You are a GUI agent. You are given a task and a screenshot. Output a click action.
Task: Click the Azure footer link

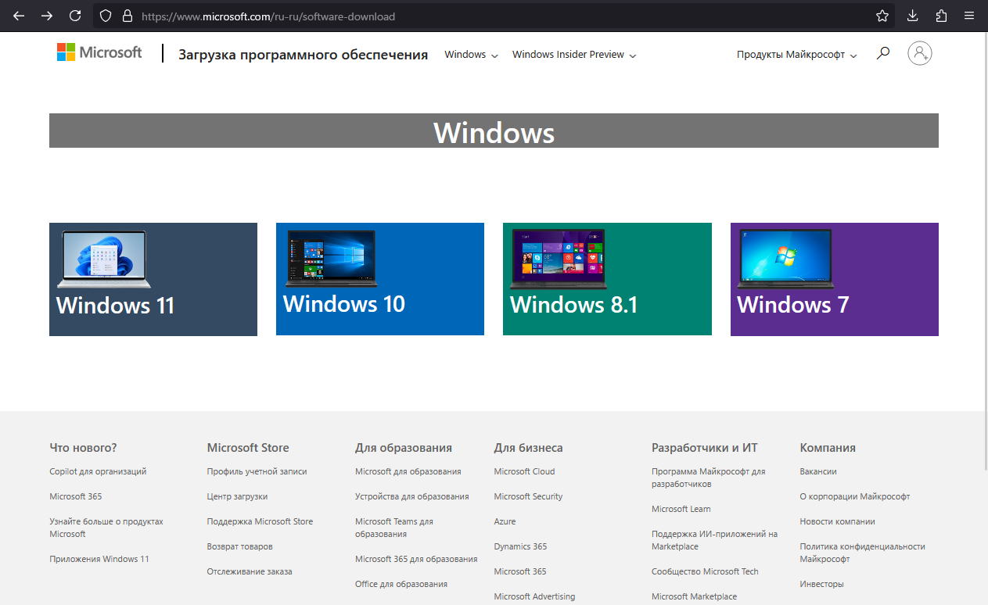(505, 521)
